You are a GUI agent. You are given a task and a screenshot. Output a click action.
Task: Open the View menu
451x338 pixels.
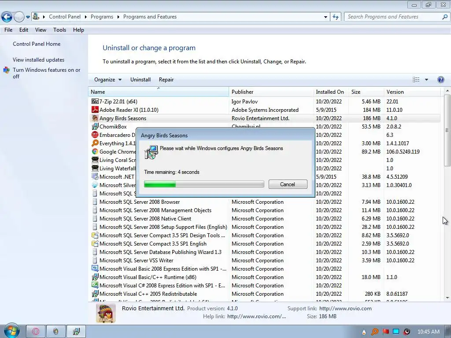(41, 30)
